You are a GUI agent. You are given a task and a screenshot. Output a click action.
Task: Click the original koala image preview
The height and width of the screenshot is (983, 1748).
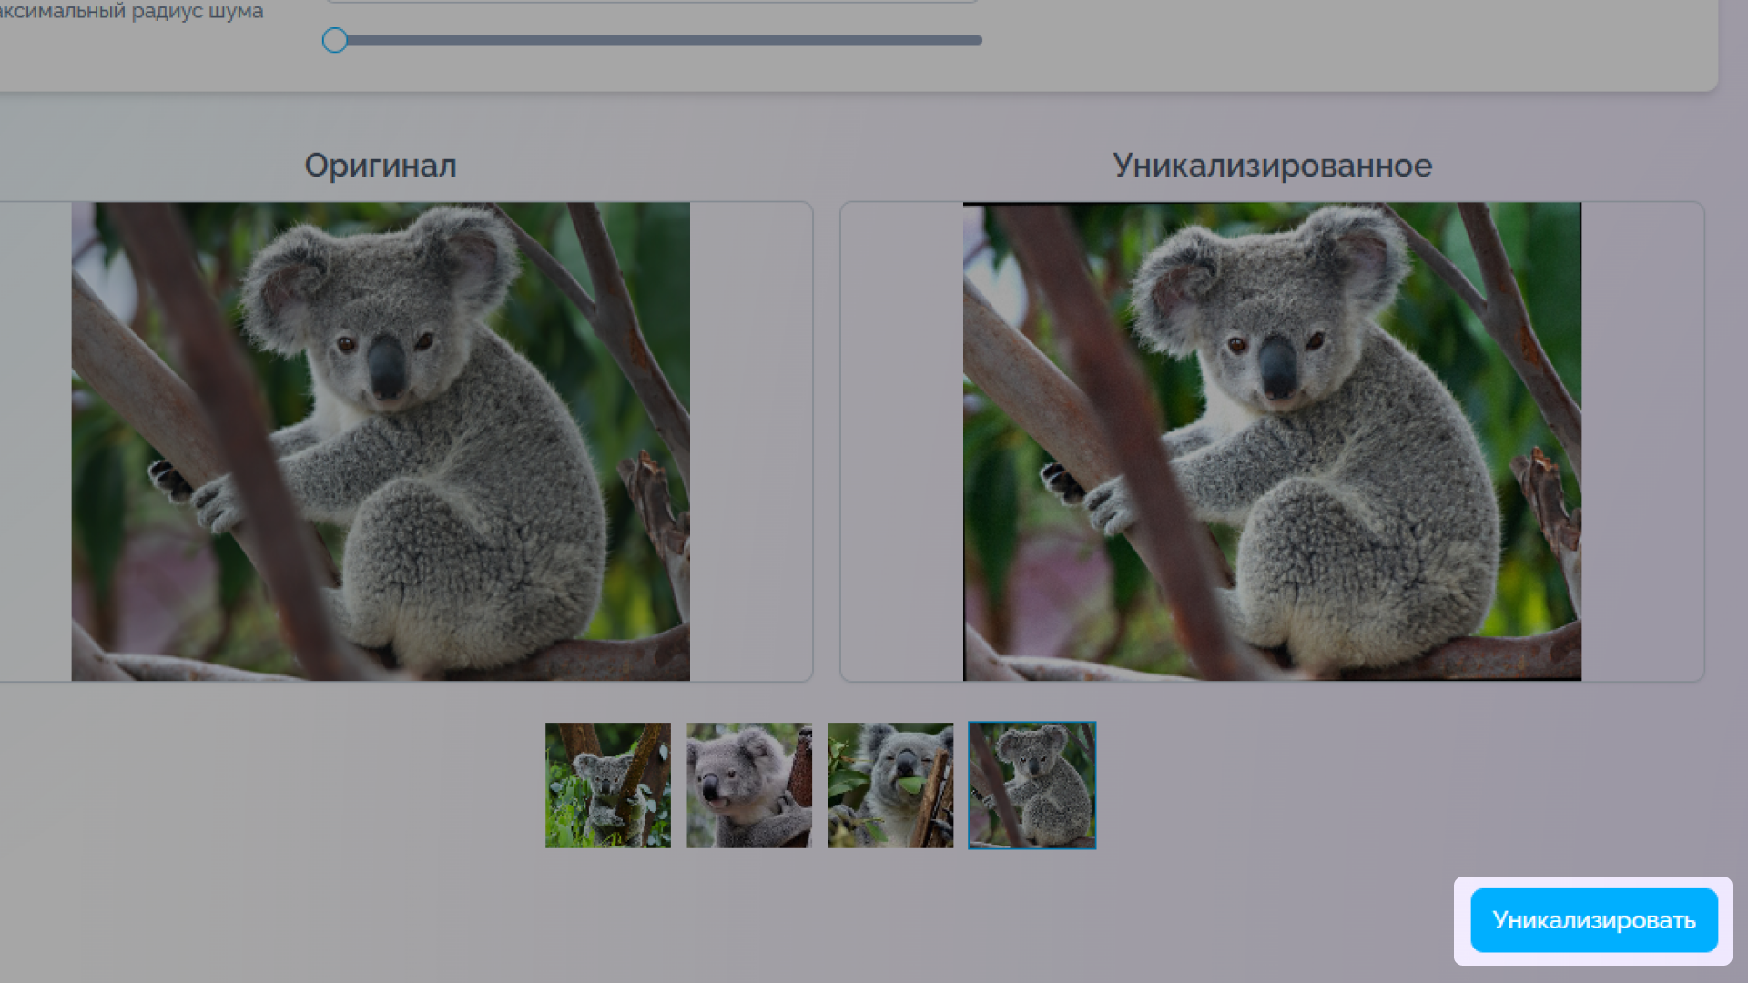coord(381,441)
